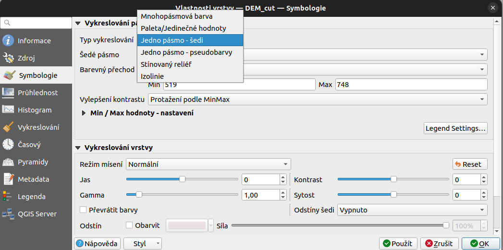The image size is (503, 250).
Task: Click the Jas brightness slider handle
Action: coord(182,179)
